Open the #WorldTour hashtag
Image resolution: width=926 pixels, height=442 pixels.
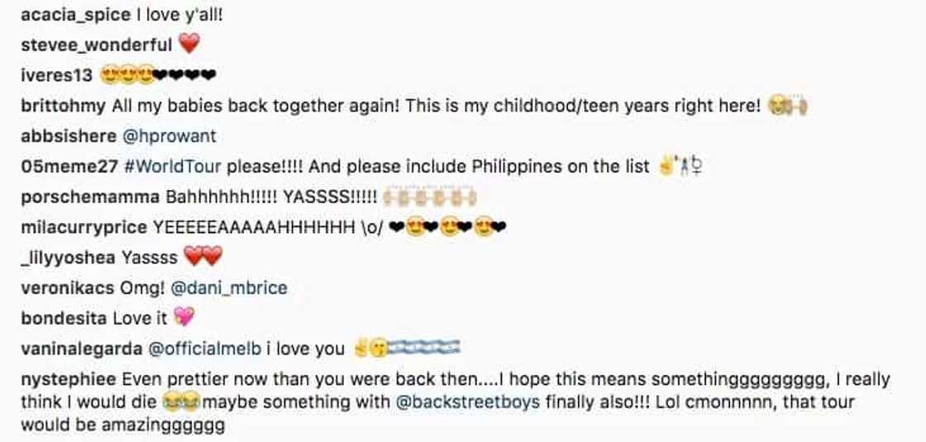click(x=172, y=166)
